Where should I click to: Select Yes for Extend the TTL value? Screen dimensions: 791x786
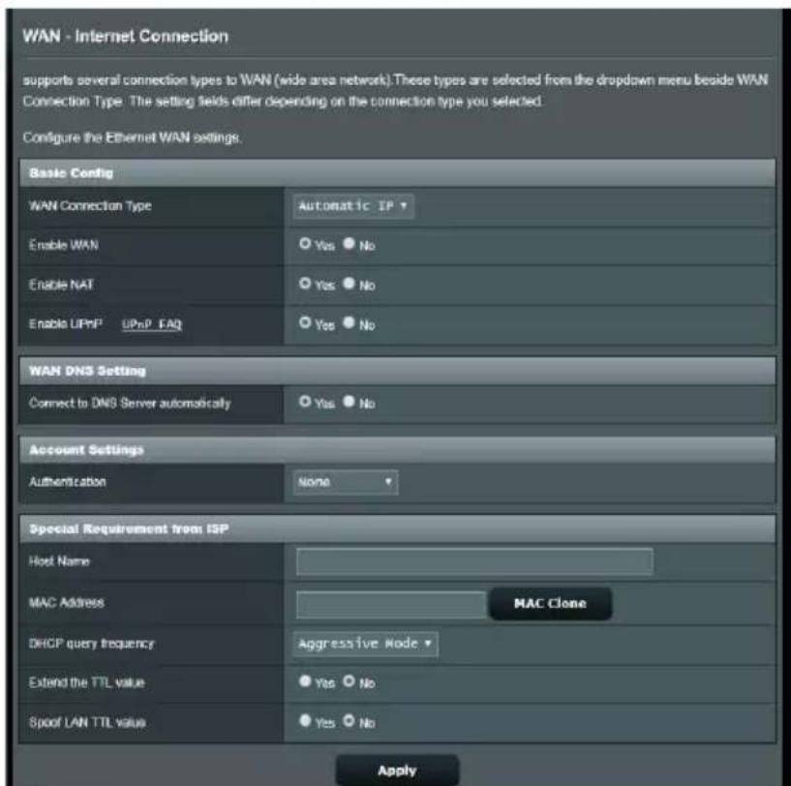305,681
